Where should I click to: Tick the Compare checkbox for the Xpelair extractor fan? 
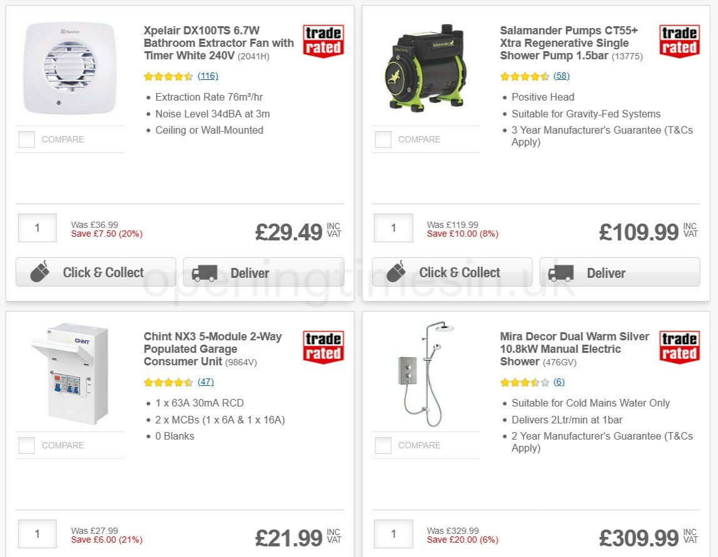[x=26, y=139]
